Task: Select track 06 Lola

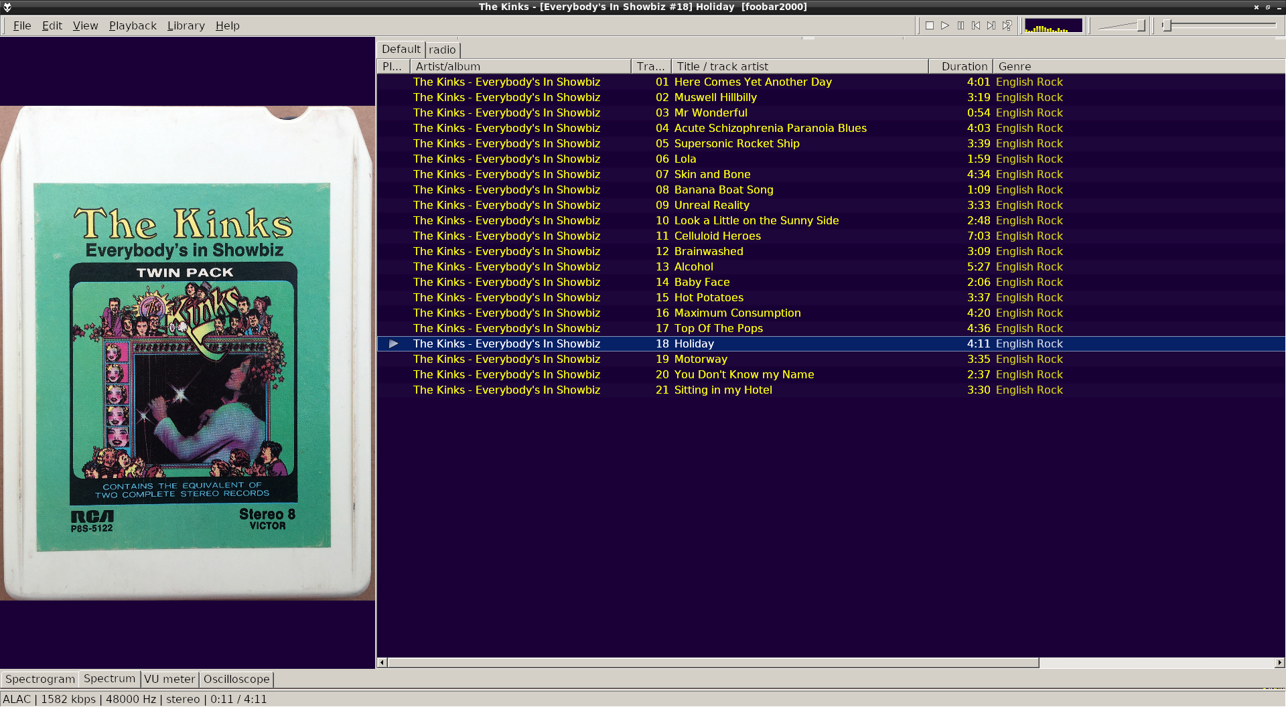Action: [831, 159]
